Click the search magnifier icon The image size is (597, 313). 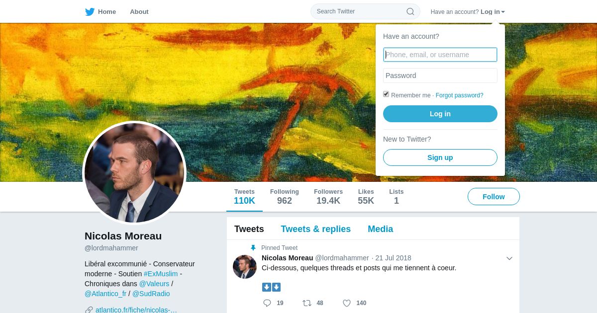(x=410, y=11)
